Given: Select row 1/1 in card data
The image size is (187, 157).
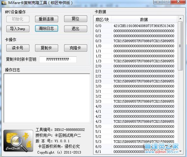Looking at the screenshot, I should (x=135, y=51).
